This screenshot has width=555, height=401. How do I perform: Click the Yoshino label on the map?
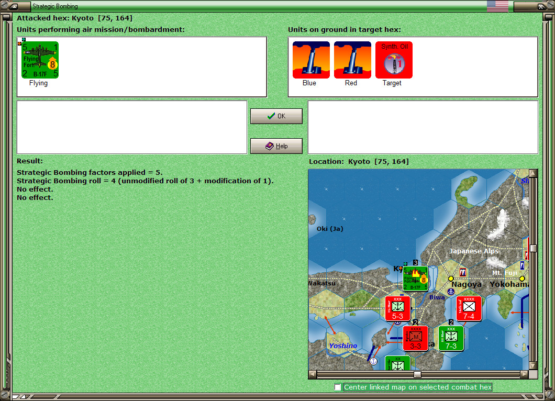(343, 346)
